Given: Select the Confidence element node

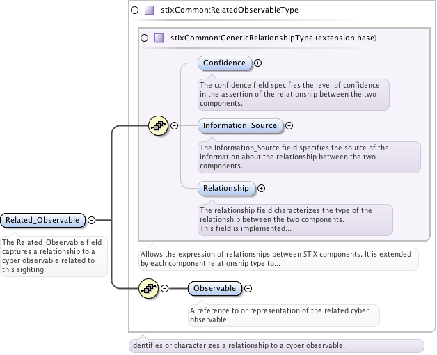Looking at the screenshot, I should click(224, 63).
